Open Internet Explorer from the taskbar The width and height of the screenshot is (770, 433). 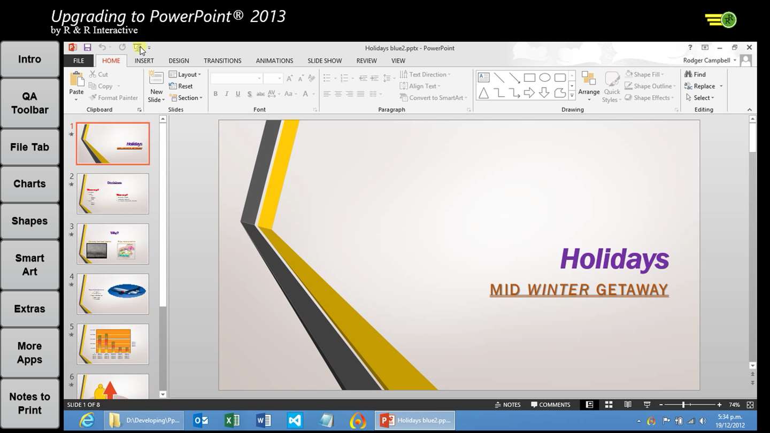pyautogui.click(x=87, y=421)
